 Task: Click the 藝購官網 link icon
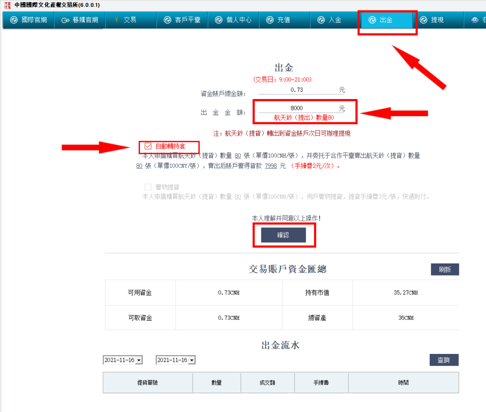pos(65,20)
